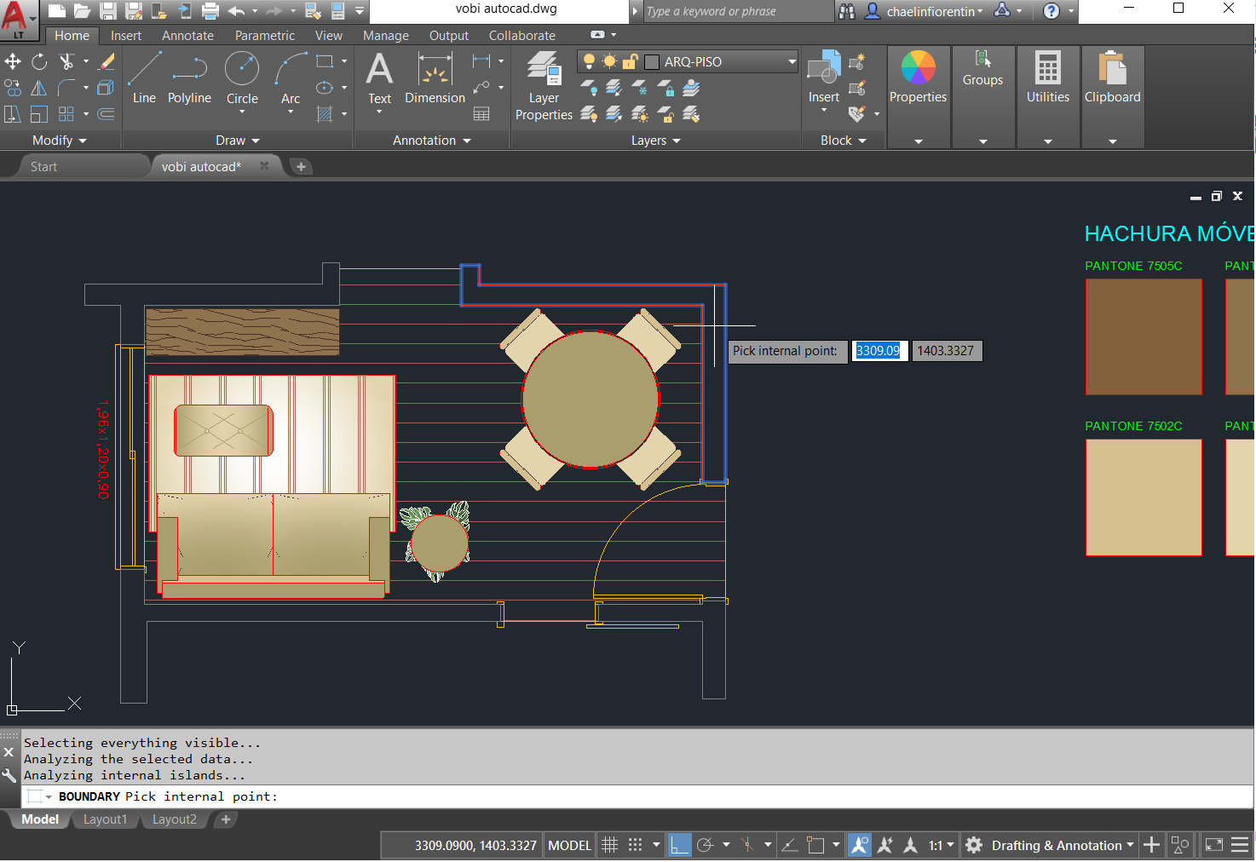Toggle drawing grid display in status bar
Screen dimensions: 1256x862
click(610, 845)
